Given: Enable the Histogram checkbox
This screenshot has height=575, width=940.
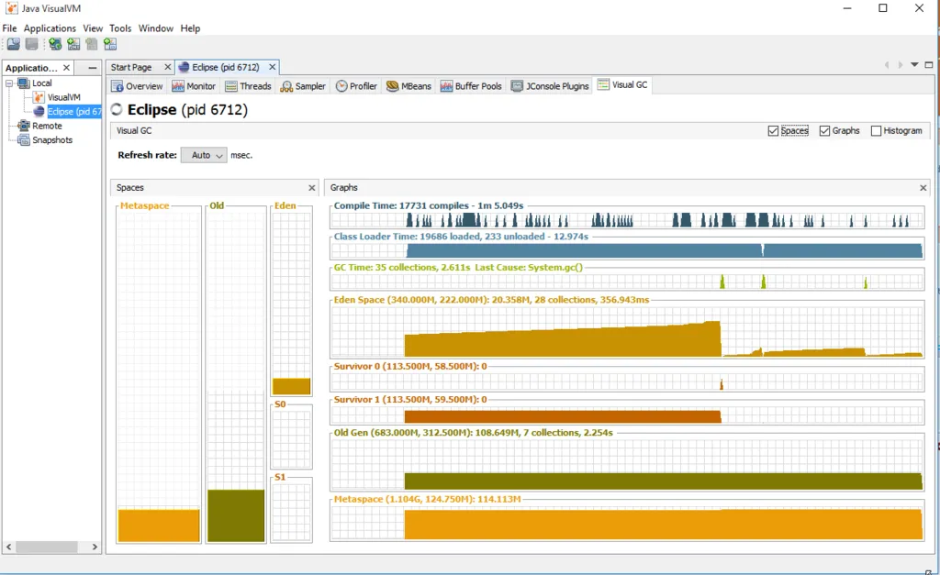Looking at the screenshot, I should [876, 130].
